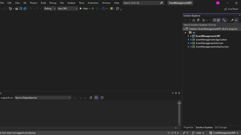
Task: Click the New Project toolbar icon
Action: click(10, 8)
